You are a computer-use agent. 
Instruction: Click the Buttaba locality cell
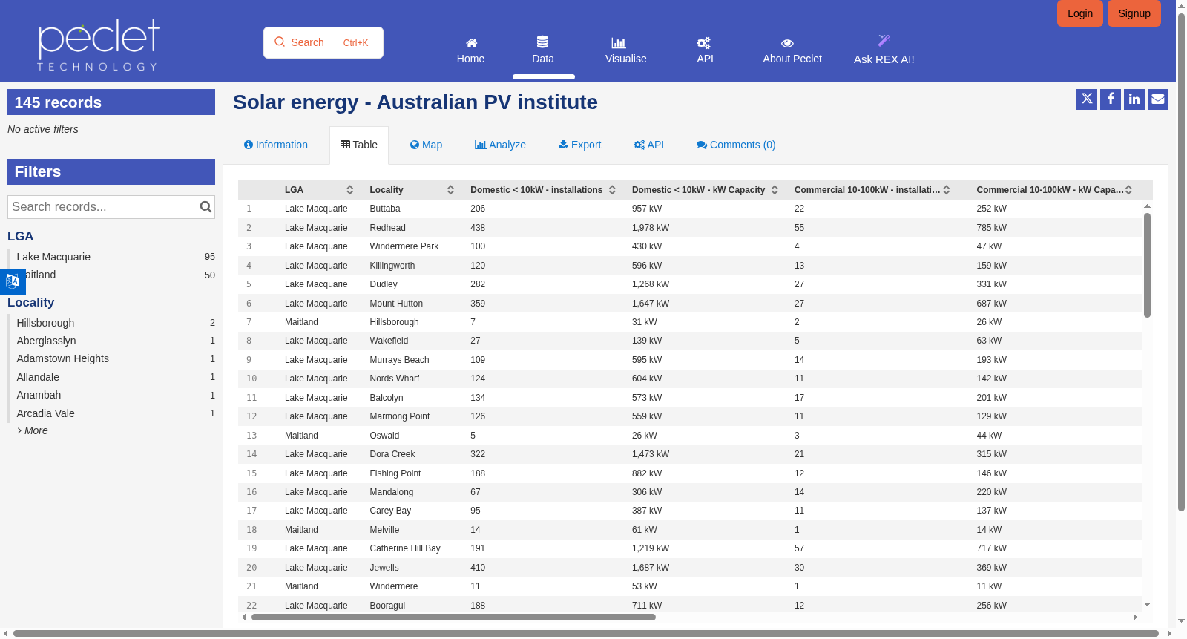[385, 209]
